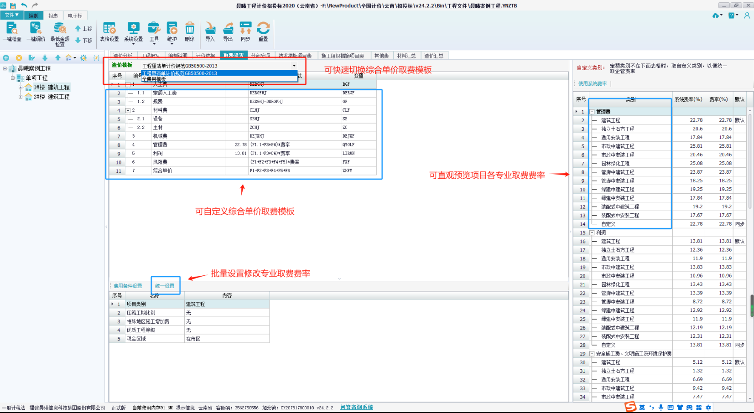Click the save icon in title bar
This screenshot has width=754, height=413.
(x=13, y=5)
